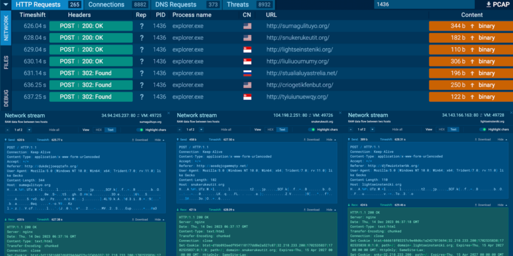
Task: Click the US flag for sumagulituyo.org row
Action: point(247,27)
